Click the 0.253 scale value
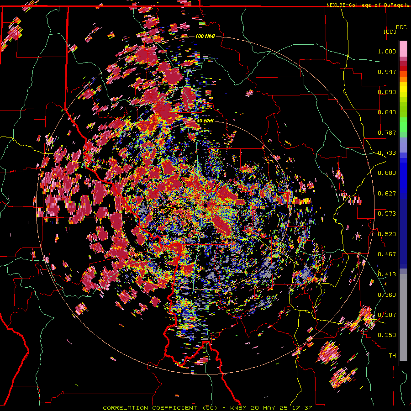411x411 pixels. point(387,335)
